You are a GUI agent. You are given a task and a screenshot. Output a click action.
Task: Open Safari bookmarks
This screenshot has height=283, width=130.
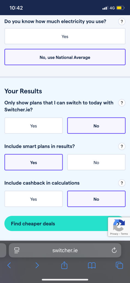point(92,265)
